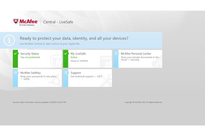Click the green checkmark on Security Status
205x136 pixels.
pos(15,54)
